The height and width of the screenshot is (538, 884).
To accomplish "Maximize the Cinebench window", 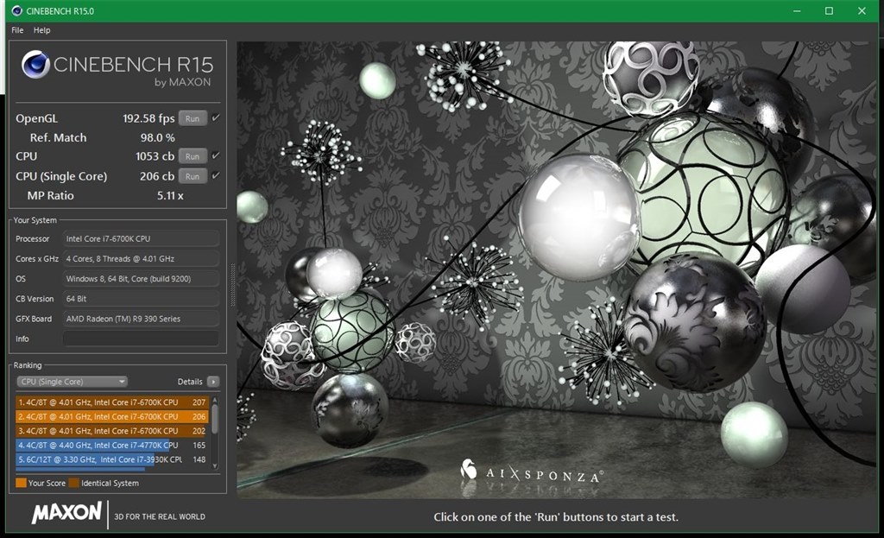I will click(829, 10).
